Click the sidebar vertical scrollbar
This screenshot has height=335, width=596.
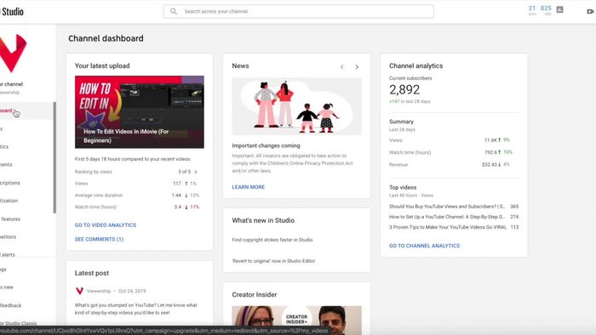coord(54,157)
